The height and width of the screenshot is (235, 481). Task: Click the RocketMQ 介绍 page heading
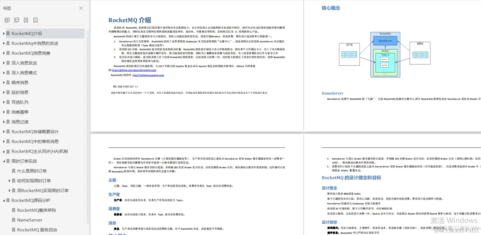(130, 20)
